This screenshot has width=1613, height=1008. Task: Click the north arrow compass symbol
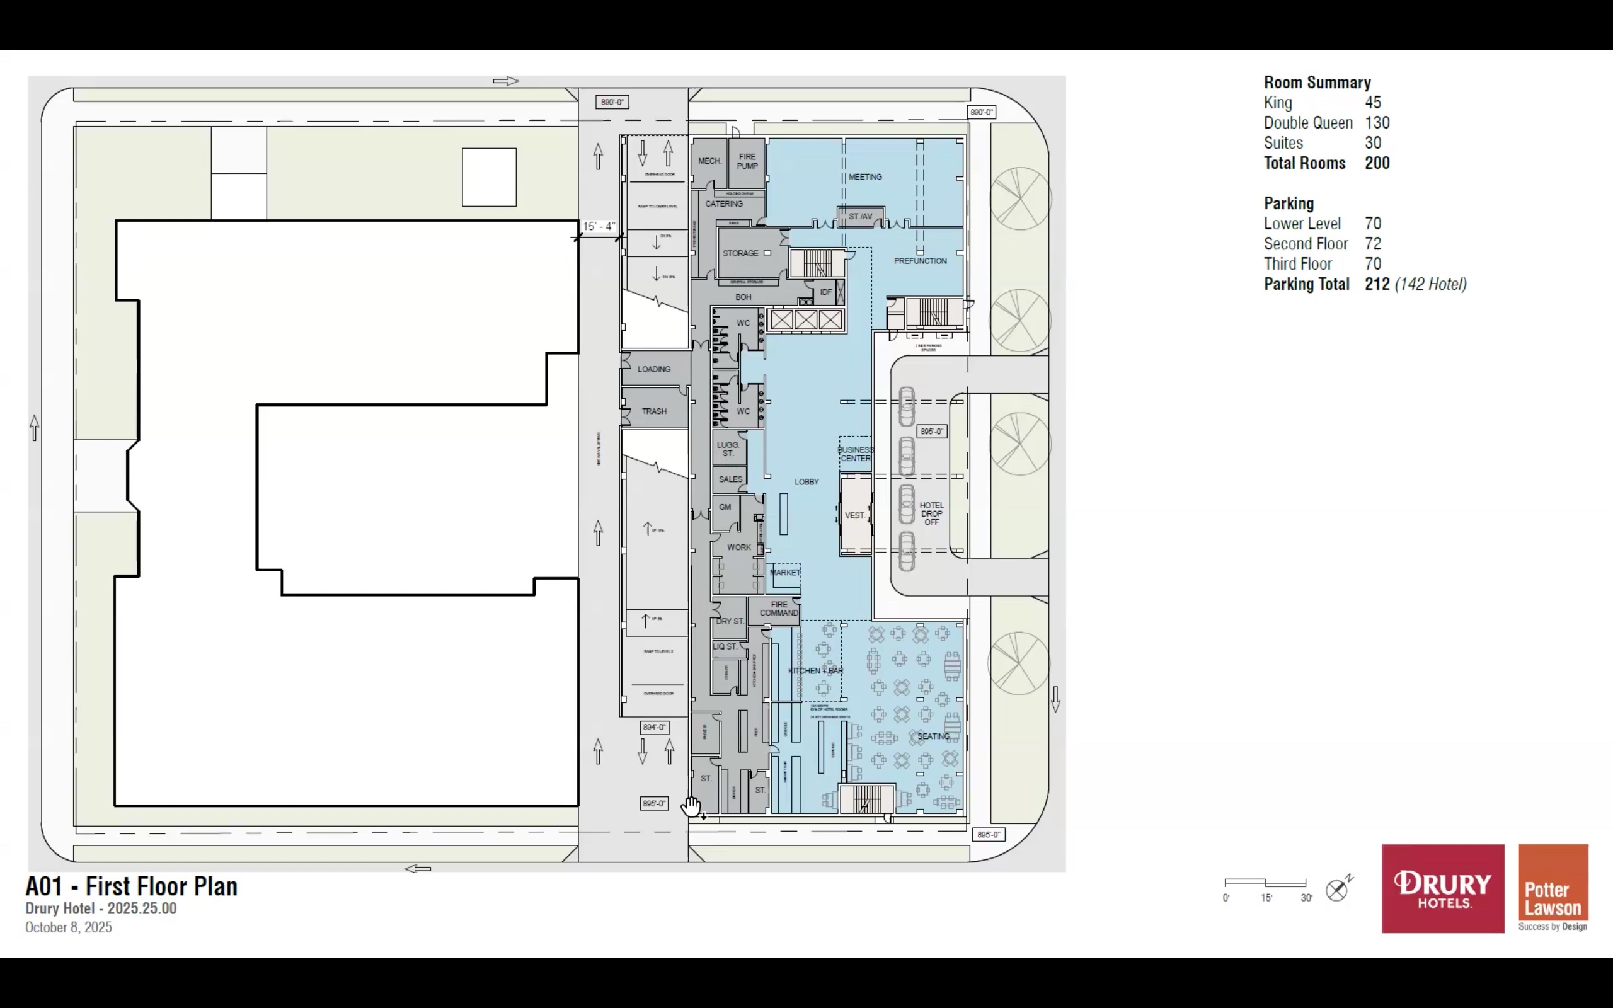(1337, 890)
